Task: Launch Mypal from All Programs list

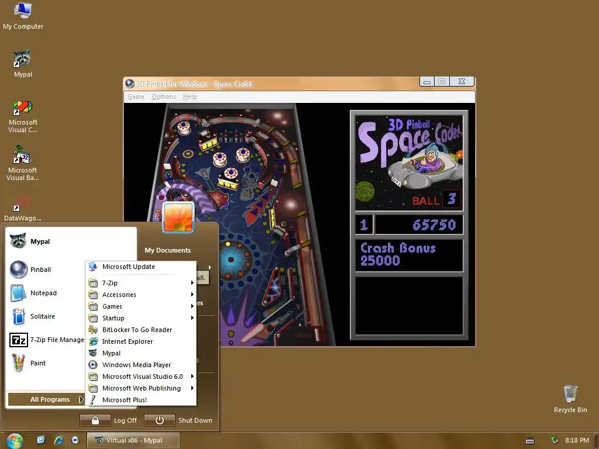Action: [x=141, y=353]
